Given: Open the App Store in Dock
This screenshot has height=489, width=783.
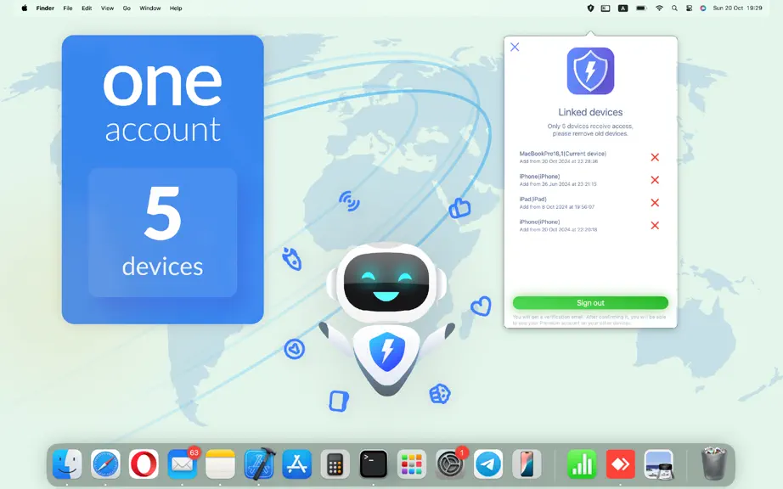Looking at the screenshot, I should (297, 464).
